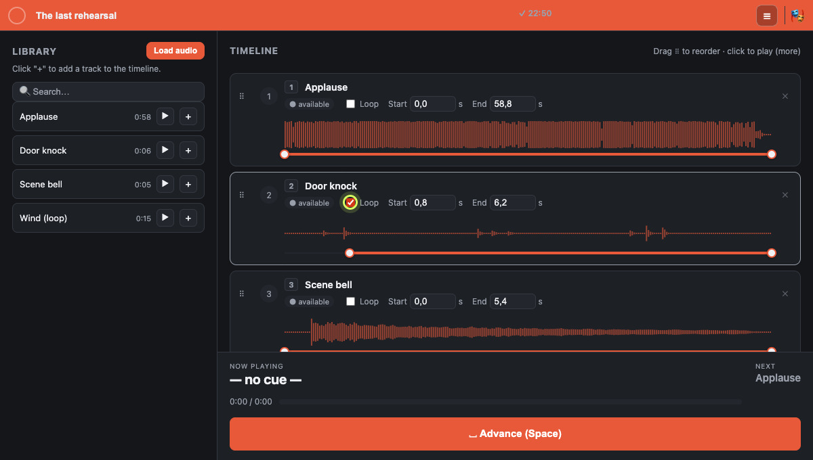
Task: Click the Applause trim start handle
Action: point(285,154)
